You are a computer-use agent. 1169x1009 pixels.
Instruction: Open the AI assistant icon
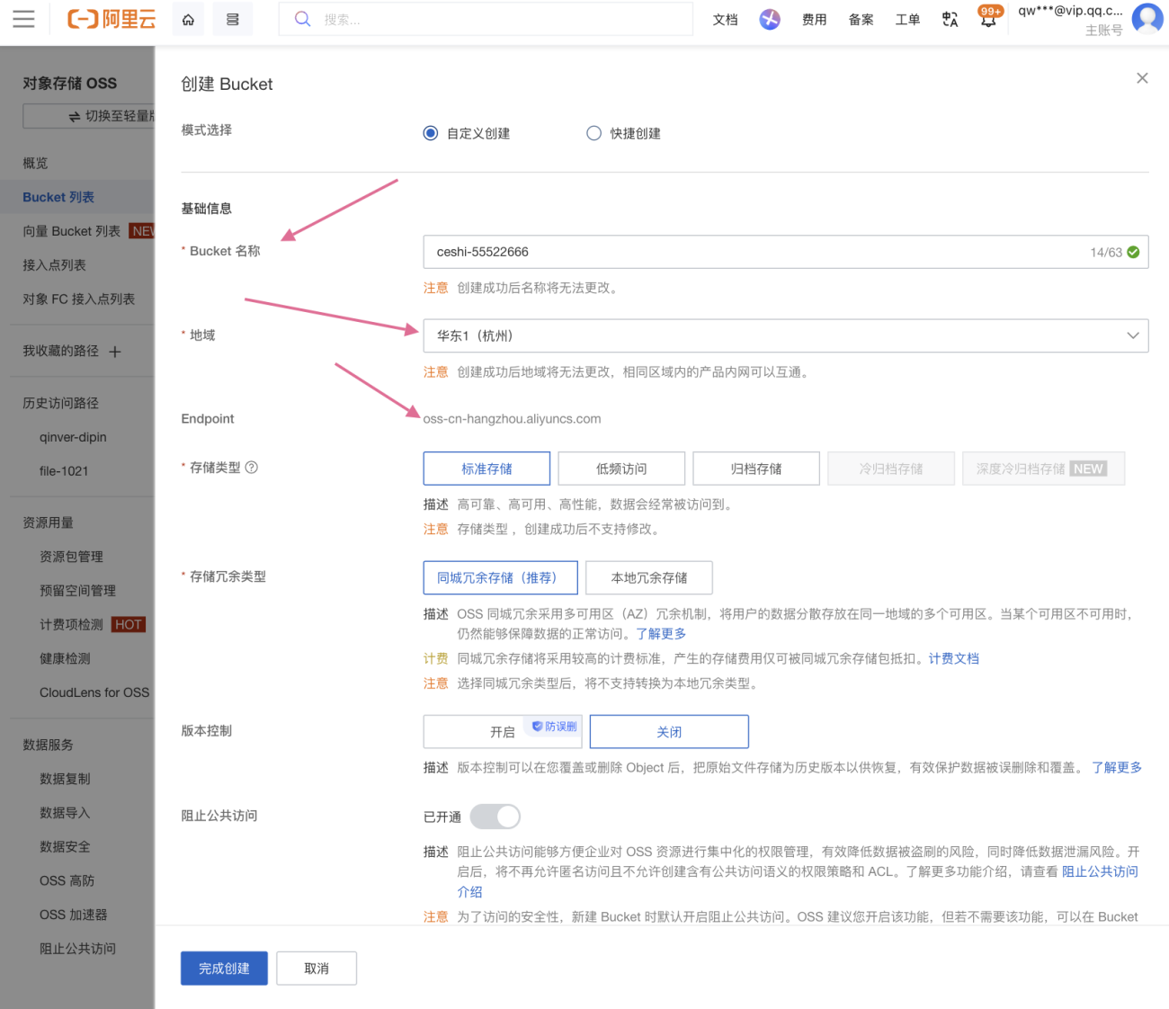click(x=770, y=19)
